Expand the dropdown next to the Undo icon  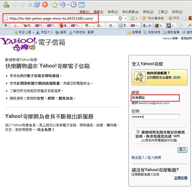click(x=68, y=5)
